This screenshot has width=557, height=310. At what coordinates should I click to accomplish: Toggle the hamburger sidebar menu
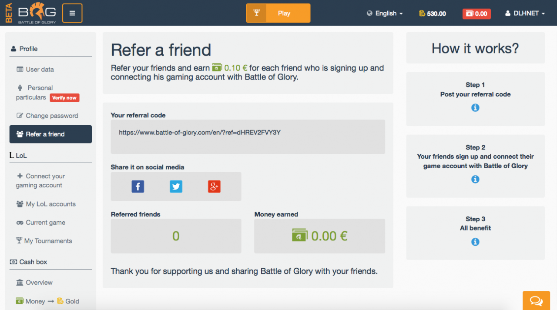[x=72, y=13]
